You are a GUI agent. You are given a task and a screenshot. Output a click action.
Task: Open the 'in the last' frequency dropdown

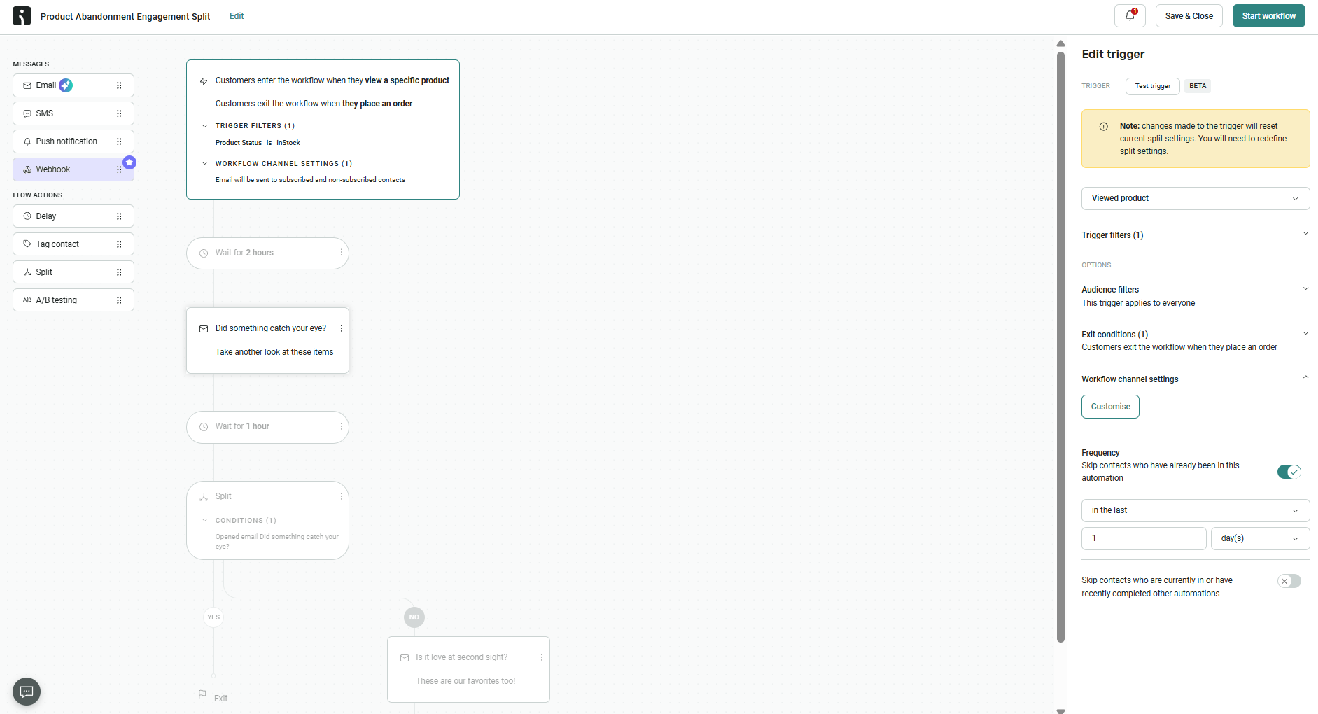point(1196,510)
